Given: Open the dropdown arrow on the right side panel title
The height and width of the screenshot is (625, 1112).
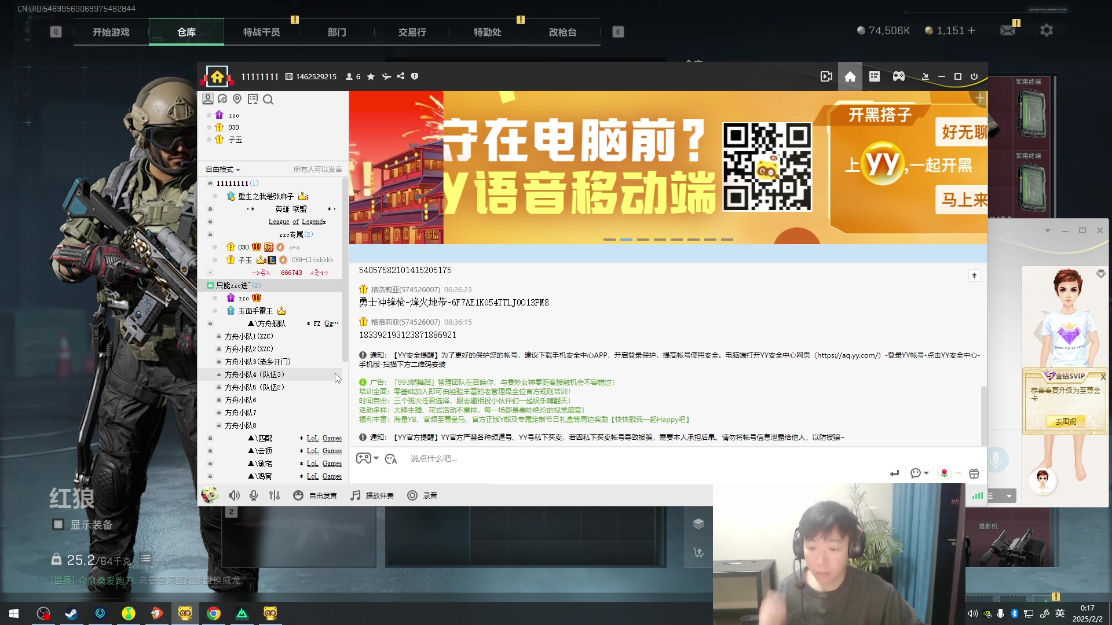Looking at the screenshot, I should pos(1047,230).
